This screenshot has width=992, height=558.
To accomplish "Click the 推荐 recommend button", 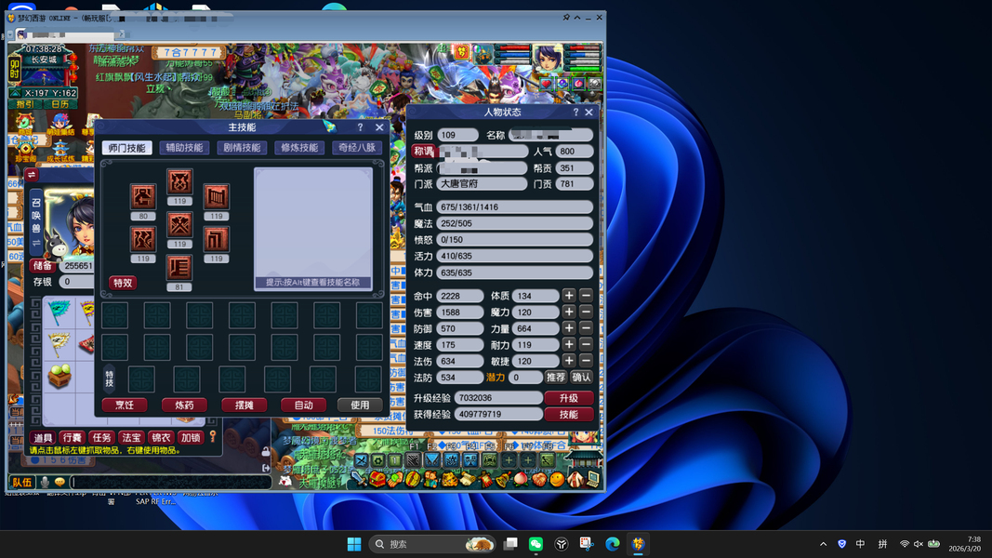I will coord(555,377).
